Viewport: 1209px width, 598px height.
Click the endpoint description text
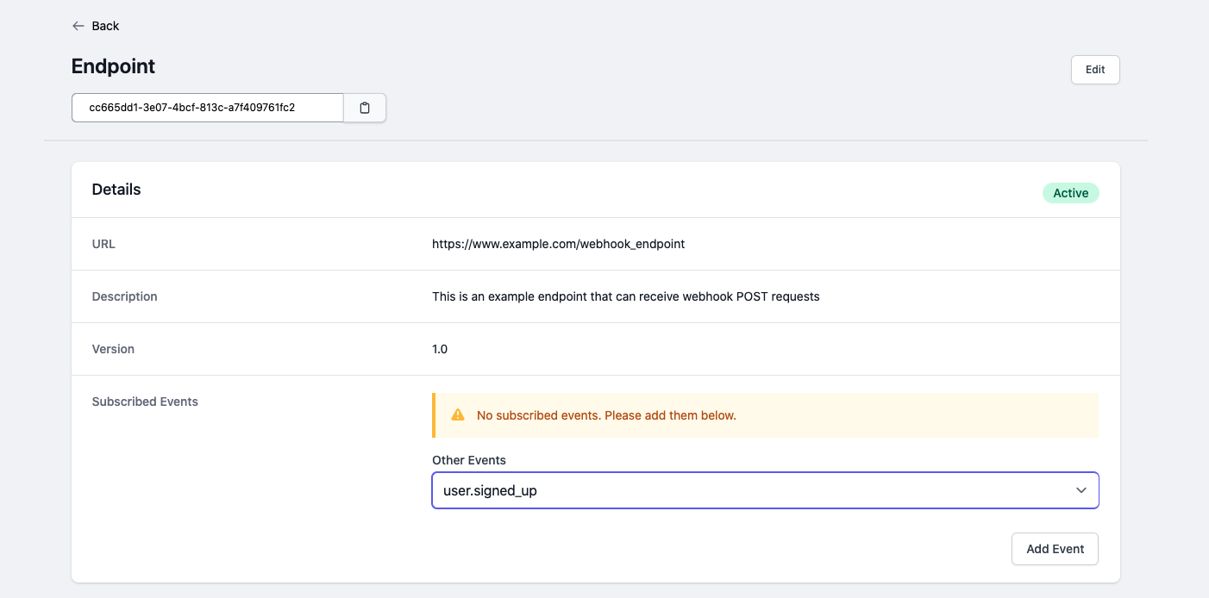(x=625, y=296)
